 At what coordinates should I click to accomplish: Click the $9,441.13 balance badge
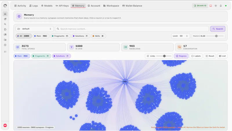pyautogui.click(x=200, y=6)
